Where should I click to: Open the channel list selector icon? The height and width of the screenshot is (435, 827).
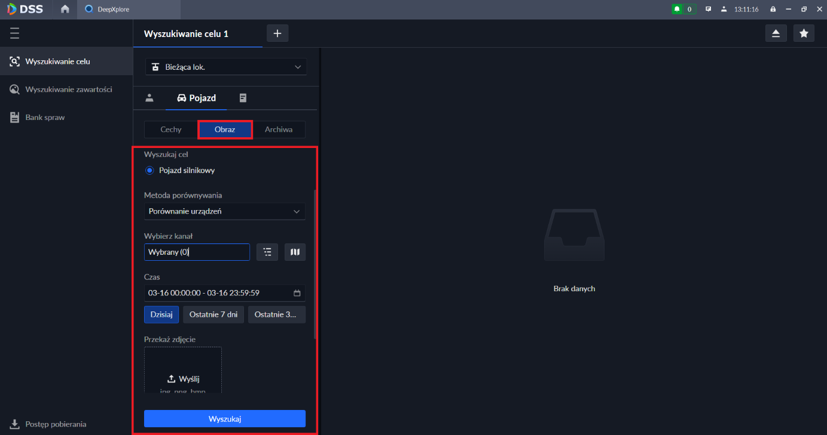point(267,252)
